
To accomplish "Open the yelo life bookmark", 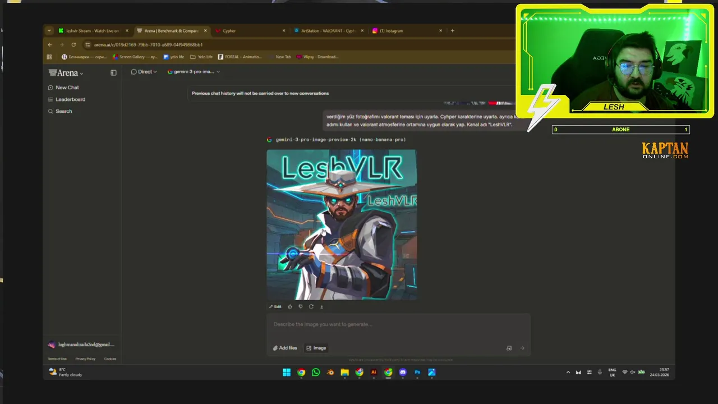I will [174, 57].
